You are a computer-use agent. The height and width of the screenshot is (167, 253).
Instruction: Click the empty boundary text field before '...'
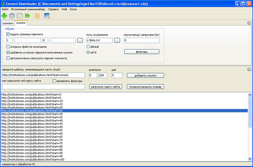tap(63, 40)
